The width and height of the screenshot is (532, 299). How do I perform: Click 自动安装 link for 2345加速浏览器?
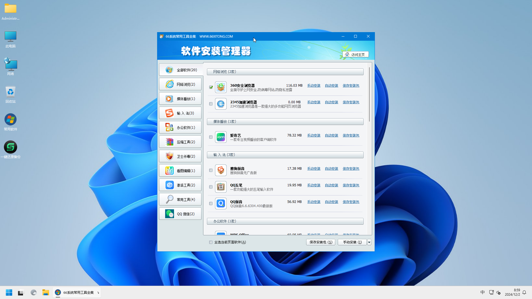point(331,102)
